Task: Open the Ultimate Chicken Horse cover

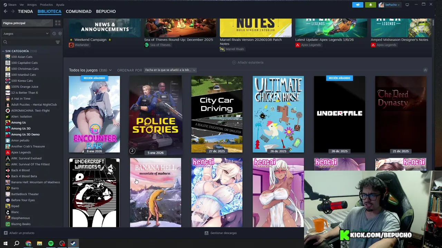Action: [x=278, y=114]
